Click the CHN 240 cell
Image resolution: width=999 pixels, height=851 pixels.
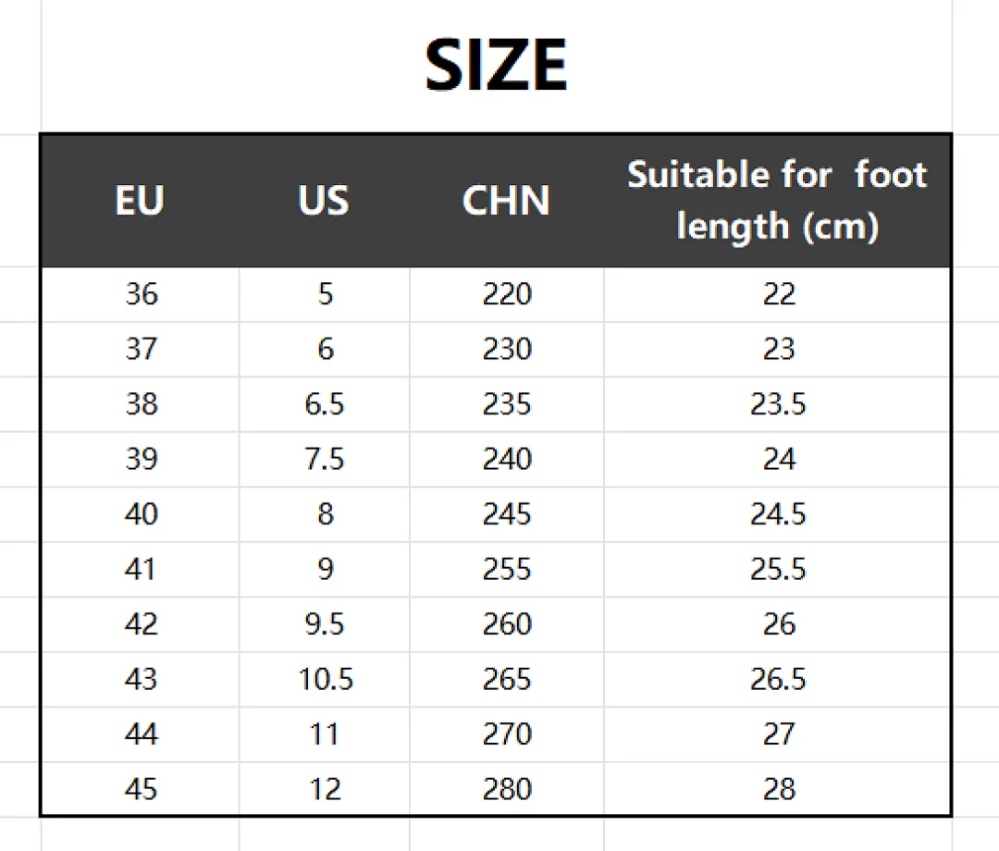[x=507, y=459]
